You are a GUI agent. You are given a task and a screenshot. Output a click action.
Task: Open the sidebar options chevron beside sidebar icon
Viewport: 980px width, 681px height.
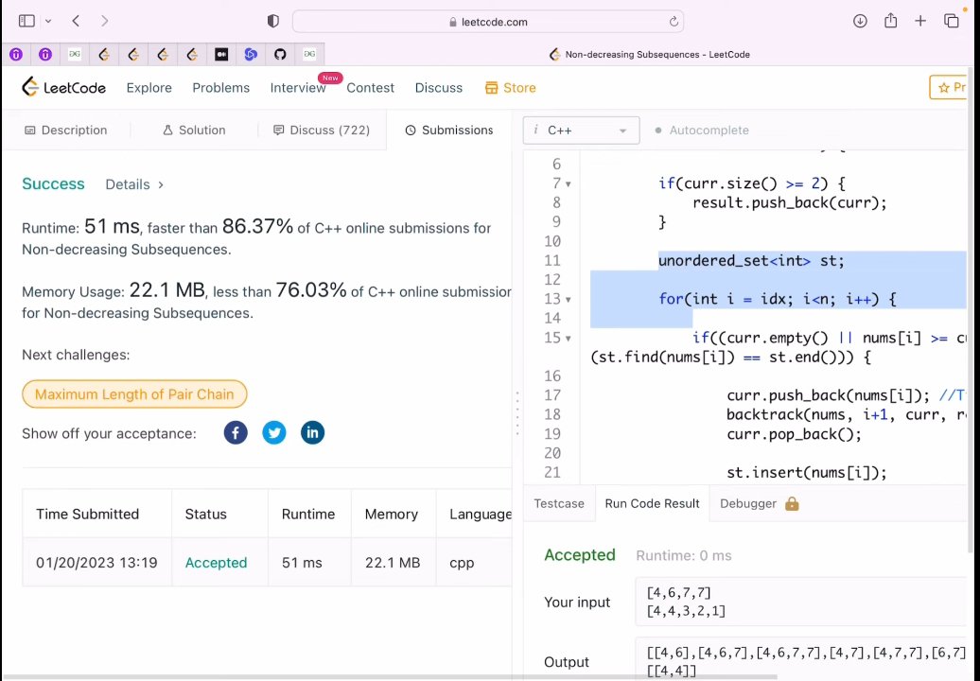(x=48, y=21)
